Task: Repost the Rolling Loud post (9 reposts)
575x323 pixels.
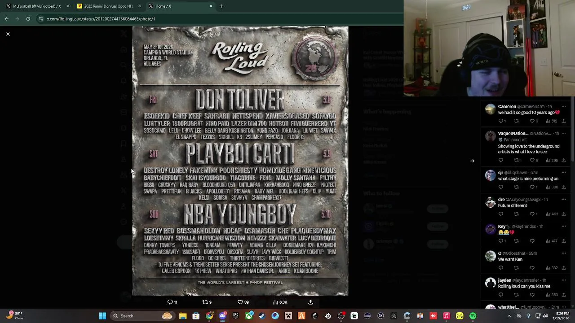Action: point(207,302)
